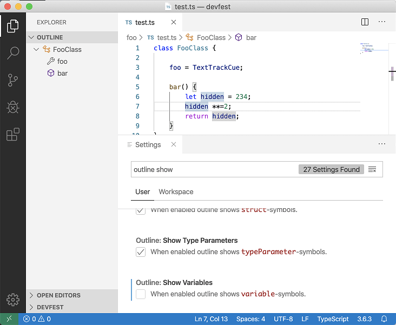Image resolution: width=396 pixels, height=325 pixels.
Task: Open the Explorer view in activity bar
Action: [13, 25]
